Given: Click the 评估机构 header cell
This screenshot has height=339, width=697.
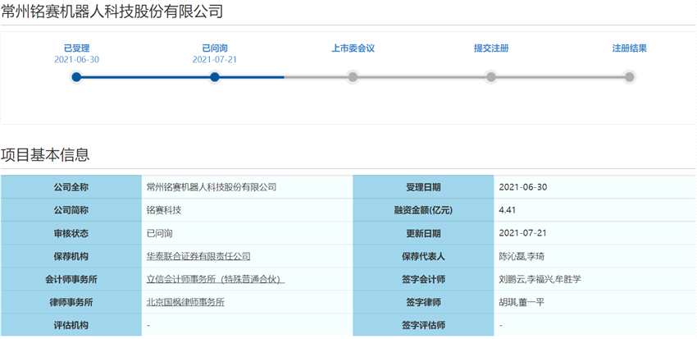Looking at the screenshot, I should click(71, 325).
